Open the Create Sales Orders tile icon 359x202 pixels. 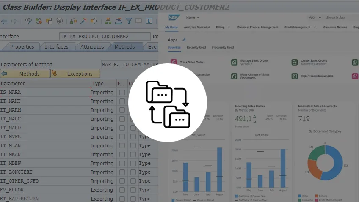point(295,62)
